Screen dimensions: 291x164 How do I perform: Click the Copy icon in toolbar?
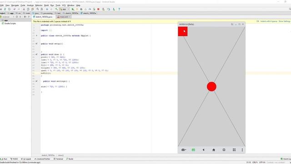coord(28,9)
